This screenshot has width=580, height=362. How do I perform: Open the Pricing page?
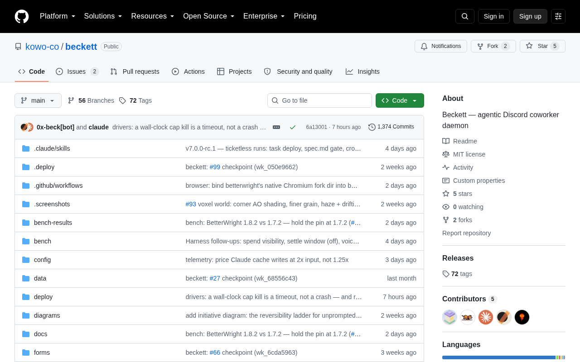305,16
